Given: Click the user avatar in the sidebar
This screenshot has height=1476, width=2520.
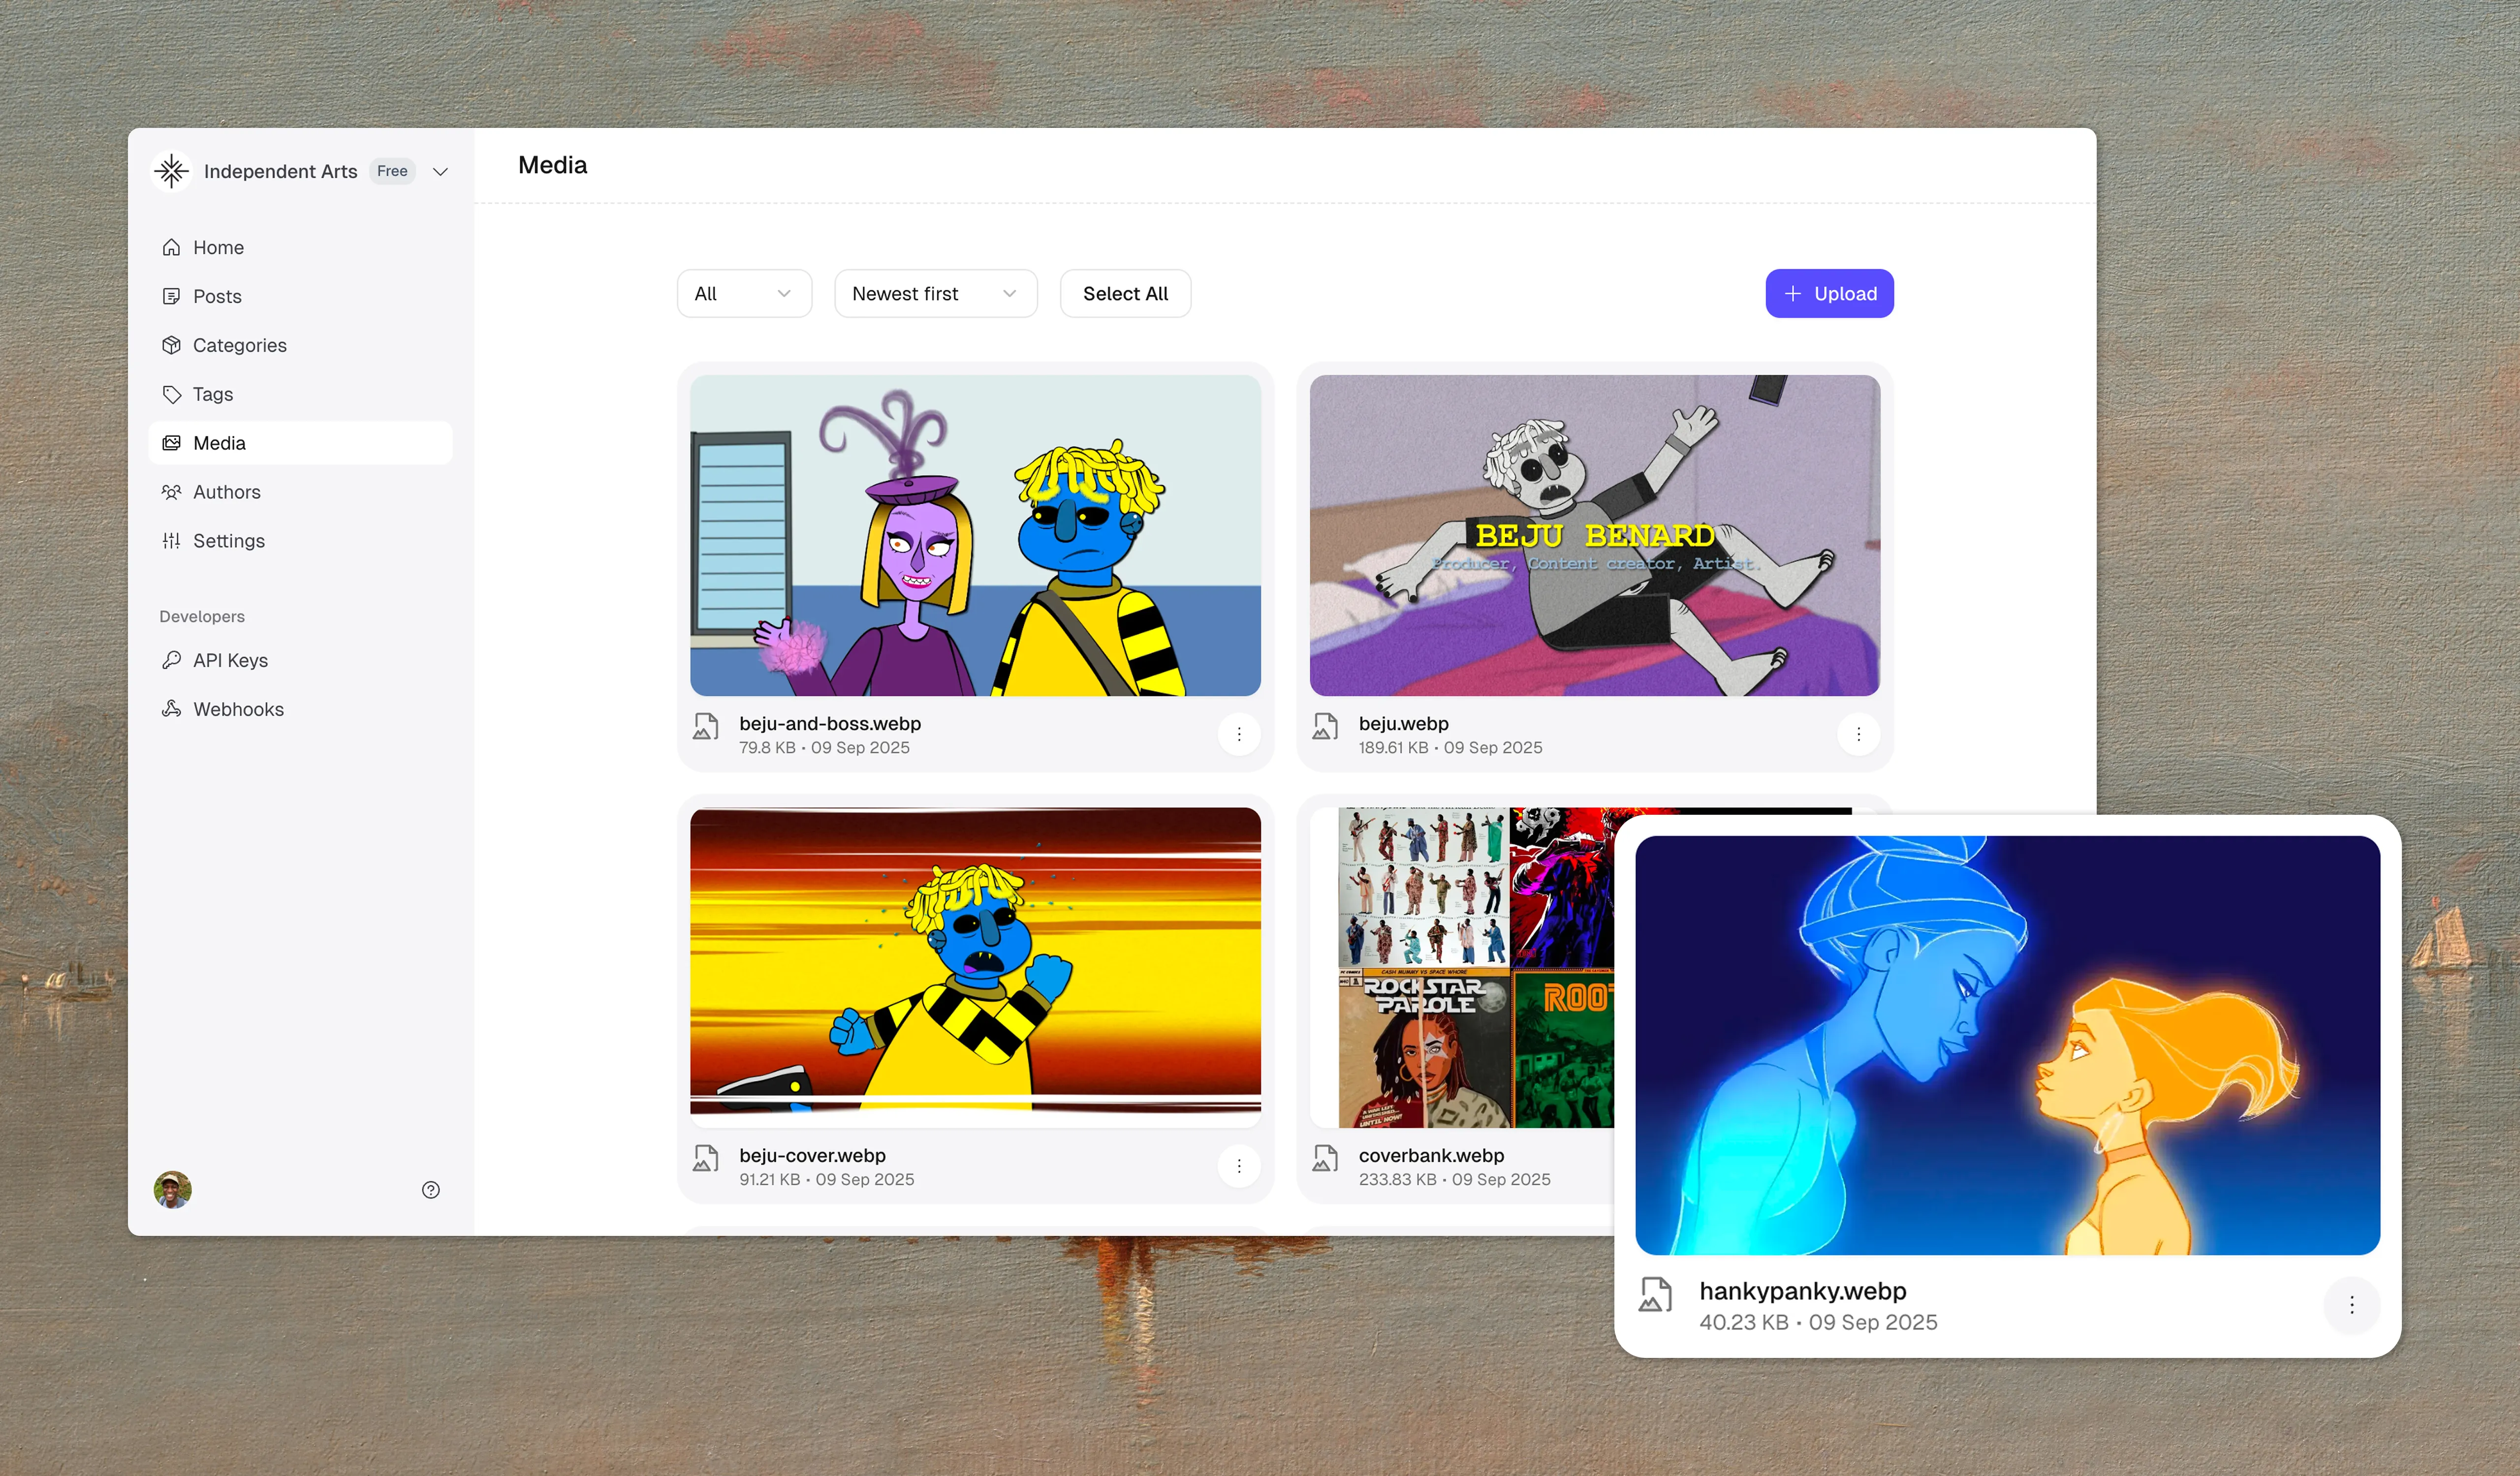Looking at the screenshot, I should point(172,1189).
